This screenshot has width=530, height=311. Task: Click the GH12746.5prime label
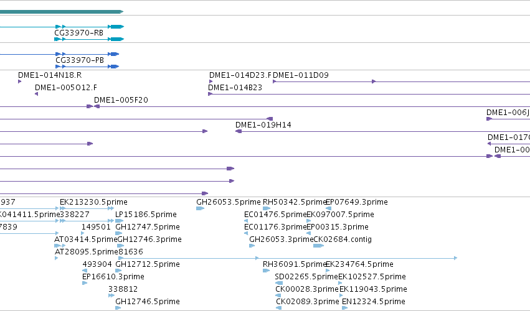tap(148, 302)
